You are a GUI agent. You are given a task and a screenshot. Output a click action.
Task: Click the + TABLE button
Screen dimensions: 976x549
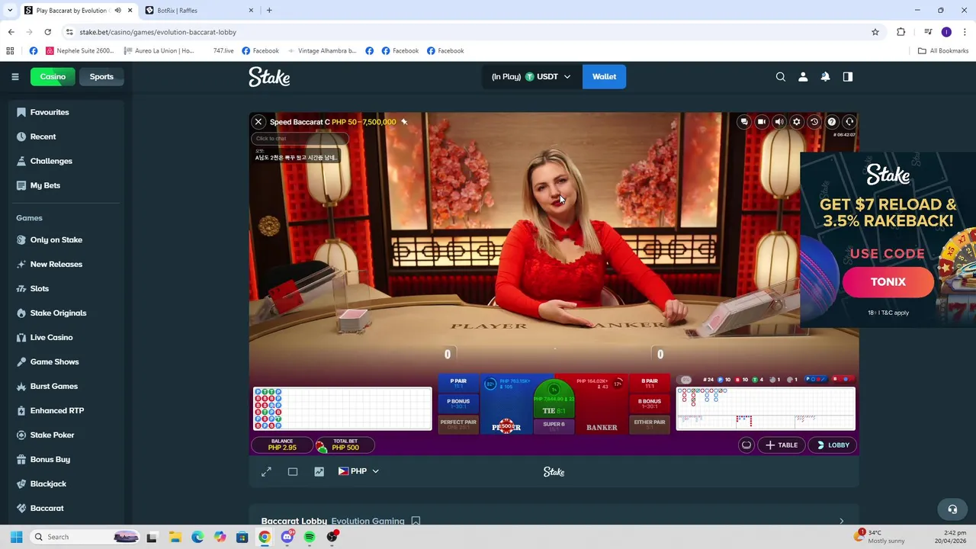[782, 445]
